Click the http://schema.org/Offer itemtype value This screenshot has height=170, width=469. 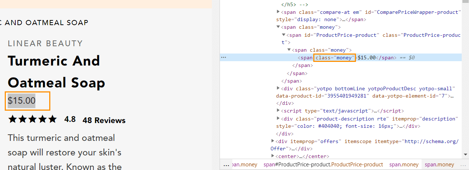(365, 145)
